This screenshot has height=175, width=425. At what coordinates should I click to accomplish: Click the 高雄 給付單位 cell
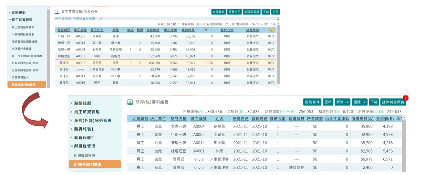pyautogui.click(x=158, y=134)
